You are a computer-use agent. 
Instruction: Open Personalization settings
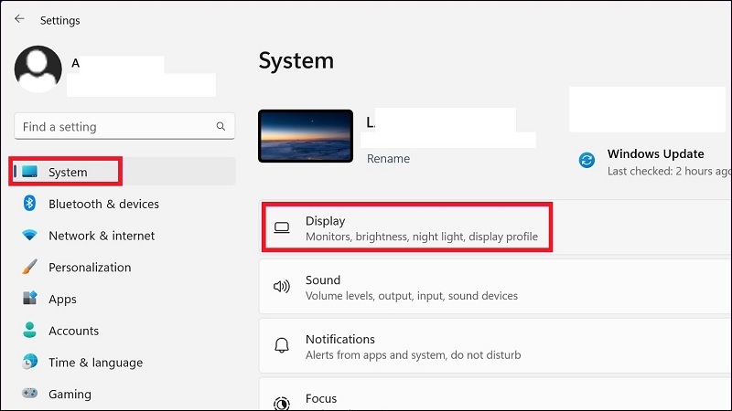pyautogui.click(x=124, y=267)
